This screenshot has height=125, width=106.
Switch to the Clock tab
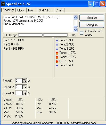point(21,10)
